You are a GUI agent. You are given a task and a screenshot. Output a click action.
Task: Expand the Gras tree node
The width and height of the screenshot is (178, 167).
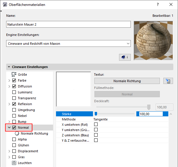point(9,157)
